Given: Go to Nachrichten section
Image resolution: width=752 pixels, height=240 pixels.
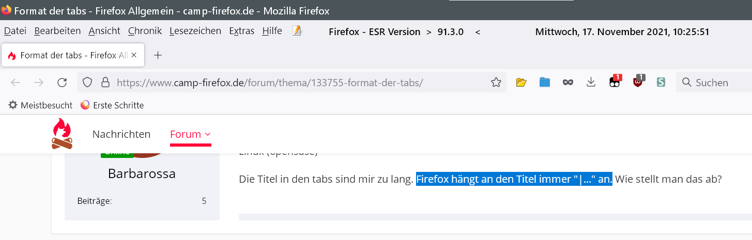Looking at the screenshot, I should pos(121,135).
